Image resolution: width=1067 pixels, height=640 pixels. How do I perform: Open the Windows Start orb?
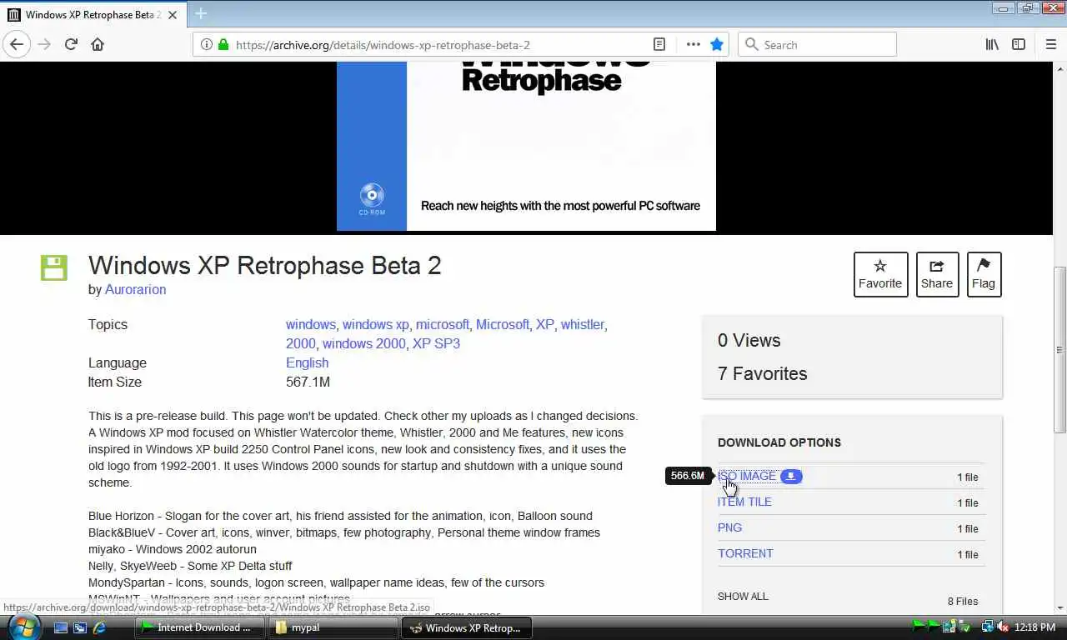(24, 627)
